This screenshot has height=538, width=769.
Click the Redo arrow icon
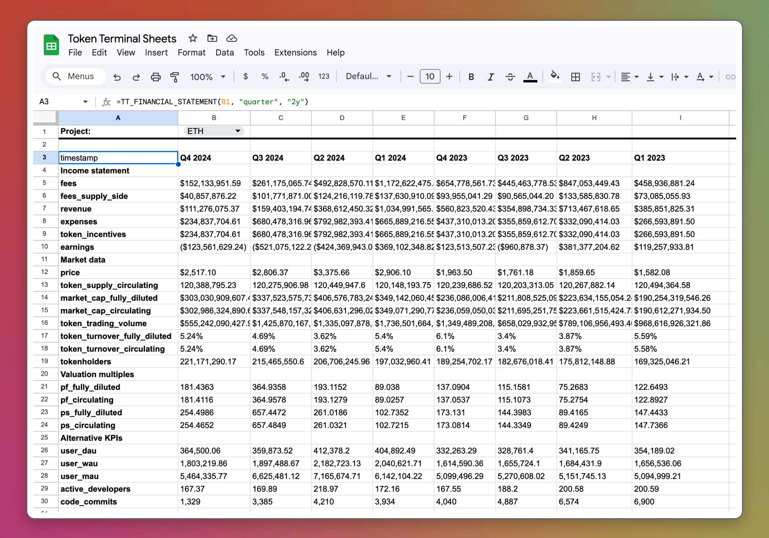[x=136, y=77]
